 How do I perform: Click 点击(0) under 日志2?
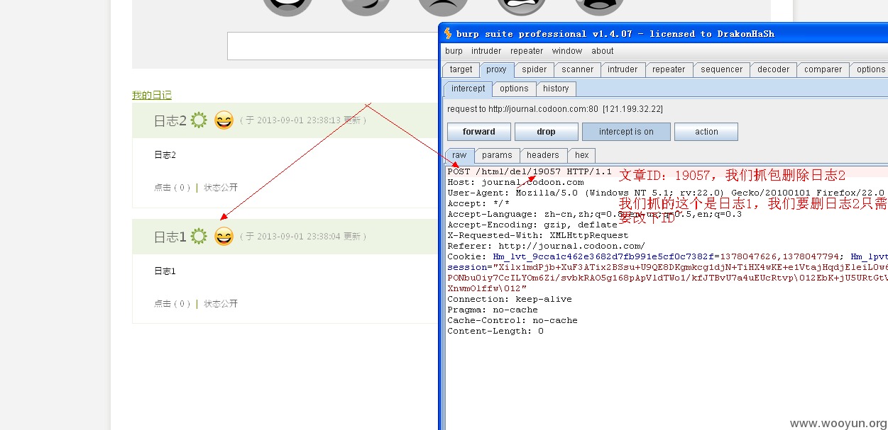click(x=172, y=188)
